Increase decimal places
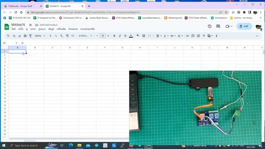Viewport: 265px width, 149px height. (67, 36)
